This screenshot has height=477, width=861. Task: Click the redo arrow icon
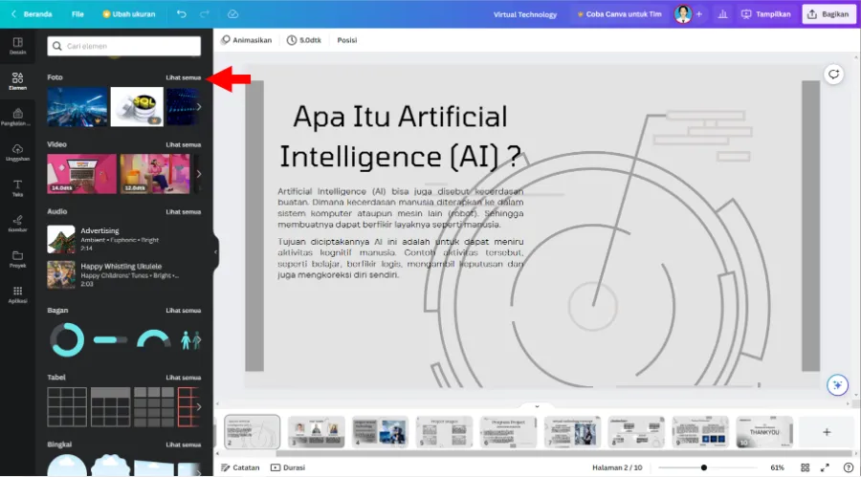205,14
